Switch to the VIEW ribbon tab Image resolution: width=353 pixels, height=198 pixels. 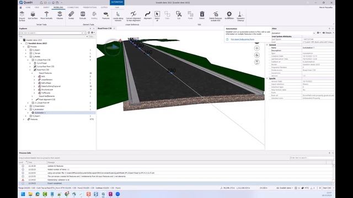[37, 7]
